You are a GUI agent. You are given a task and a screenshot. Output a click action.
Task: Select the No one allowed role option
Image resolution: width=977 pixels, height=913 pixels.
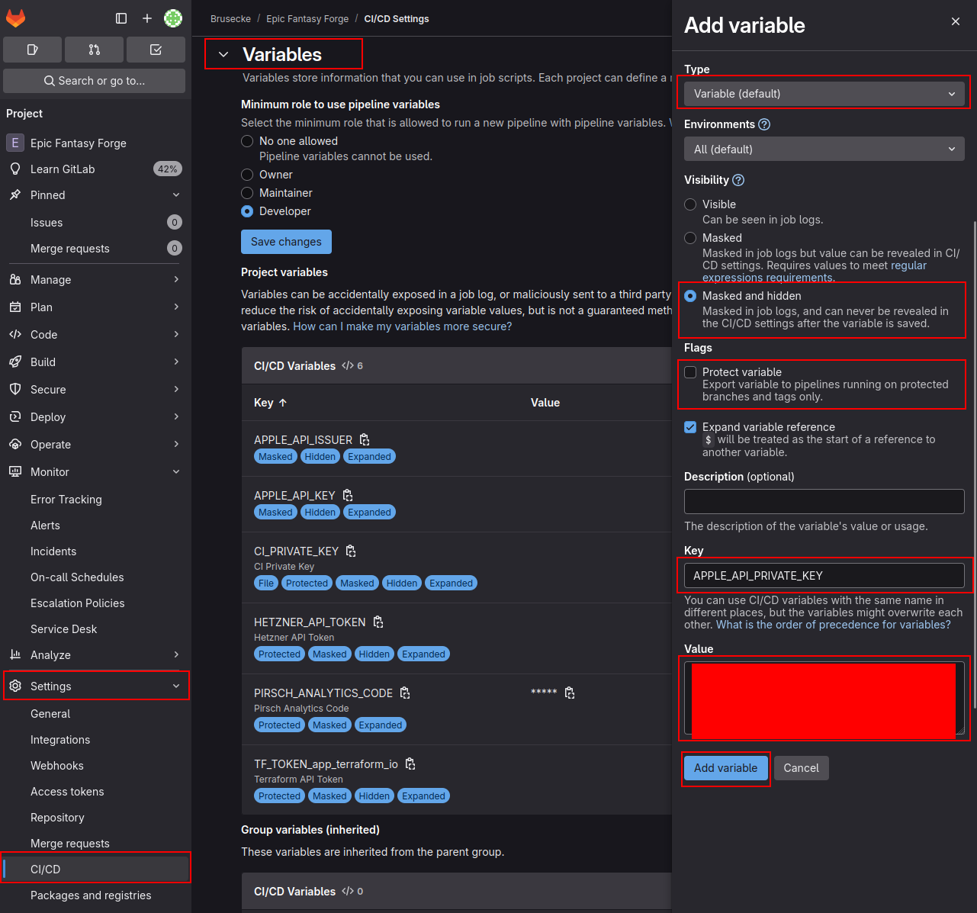point(247,141)
